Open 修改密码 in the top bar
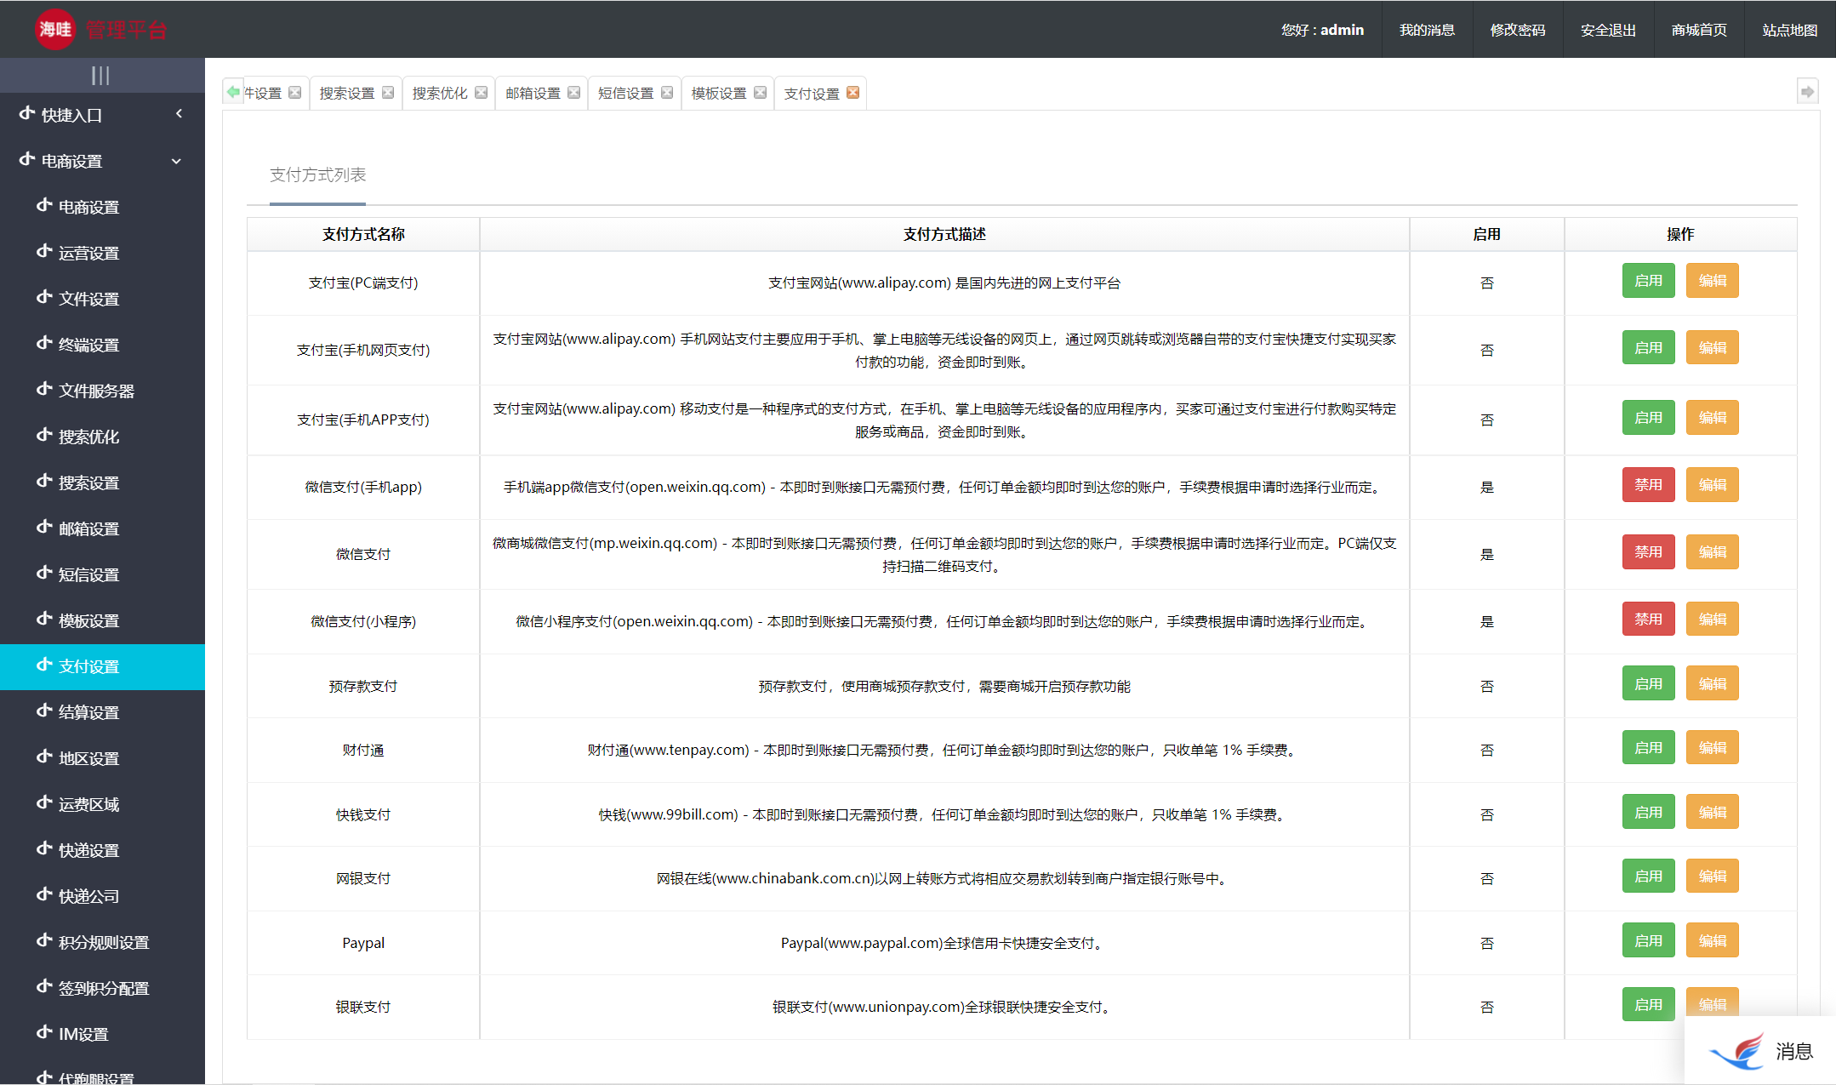The image size is (1836, 1085). click(x=1518, y=30)
